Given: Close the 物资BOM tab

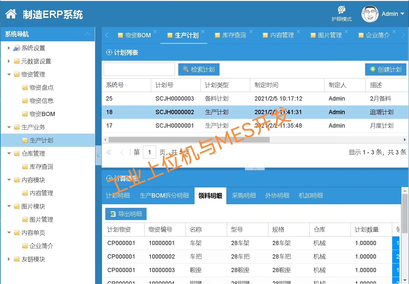Looking at the screenshot, I should click(155, 32).
